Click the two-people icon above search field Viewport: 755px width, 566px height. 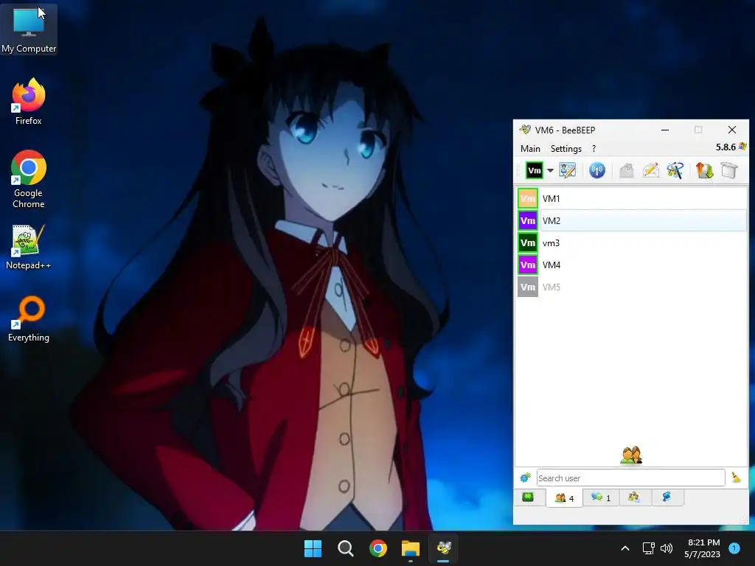(x=631, y=455)
